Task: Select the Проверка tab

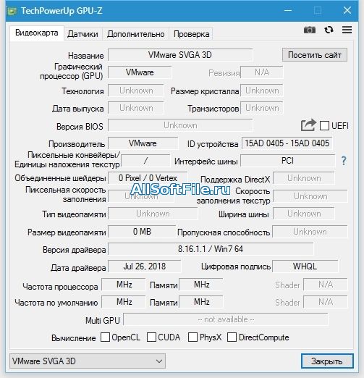Action: click(x=192, y=34)
